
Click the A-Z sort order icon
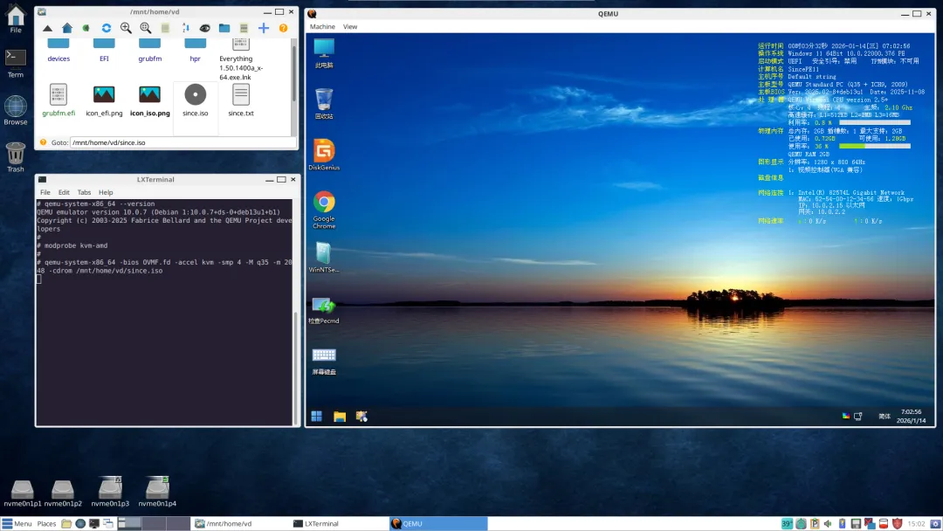click(185, 28)
